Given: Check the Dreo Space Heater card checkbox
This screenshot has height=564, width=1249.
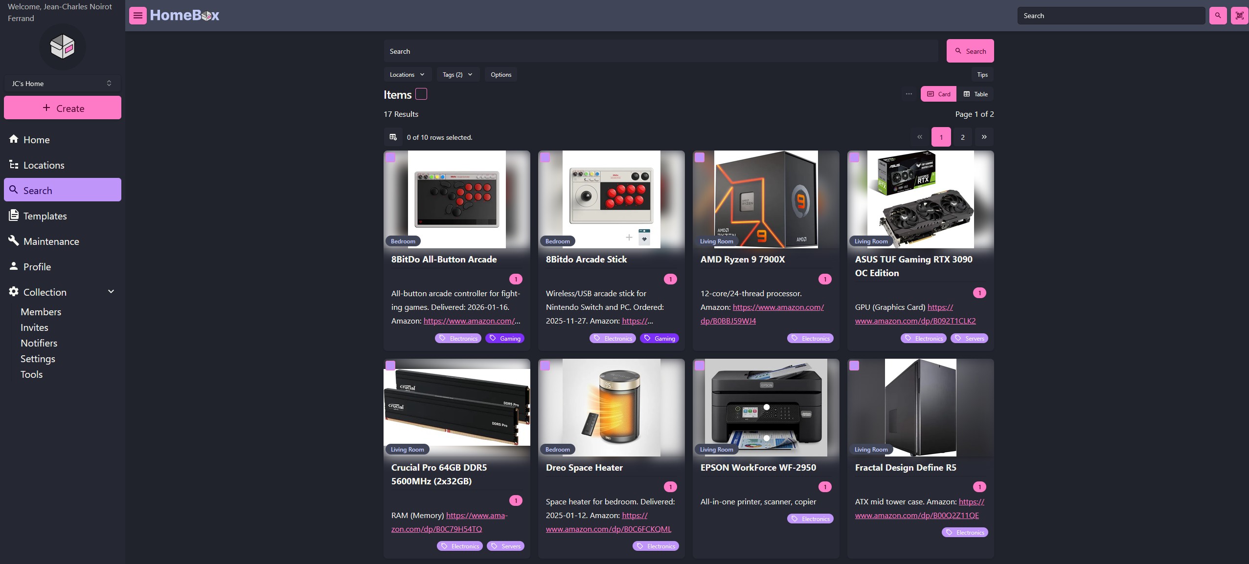Looking at the screenshot, I should 545,366.
